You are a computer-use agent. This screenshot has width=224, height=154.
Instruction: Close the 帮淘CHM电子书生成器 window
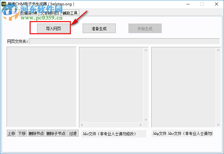coord(217,4)
